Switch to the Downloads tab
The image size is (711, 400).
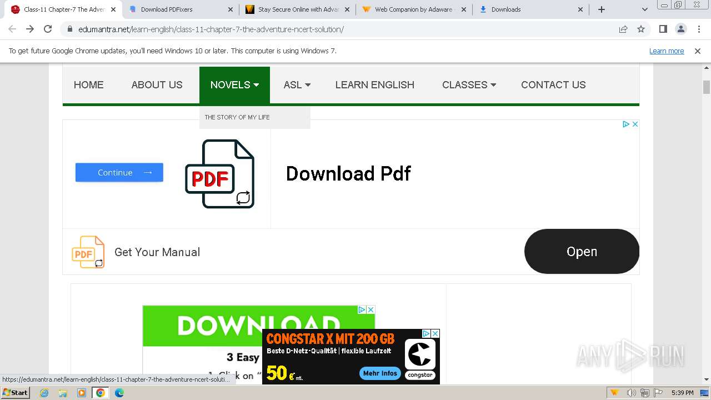(x=531, y=9)
